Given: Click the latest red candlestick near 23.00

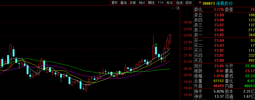Looking at the screenshot, I should tap(170, 39).
